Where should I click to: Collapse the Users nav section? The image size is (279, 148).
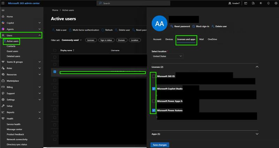[39, 36]
